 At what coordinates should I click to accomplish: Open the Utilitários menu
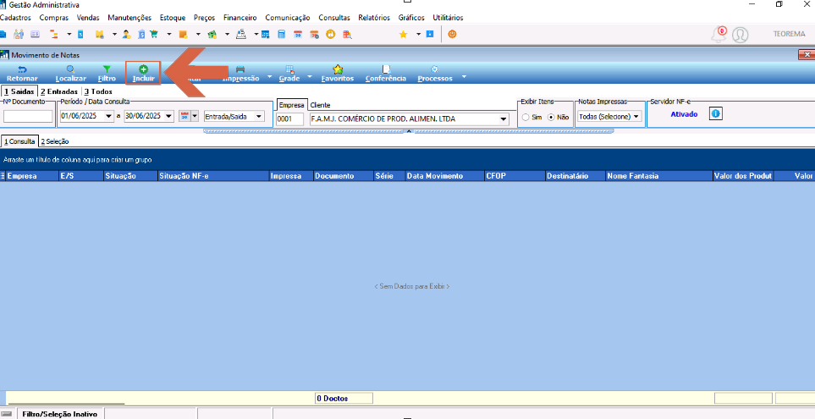448,18
